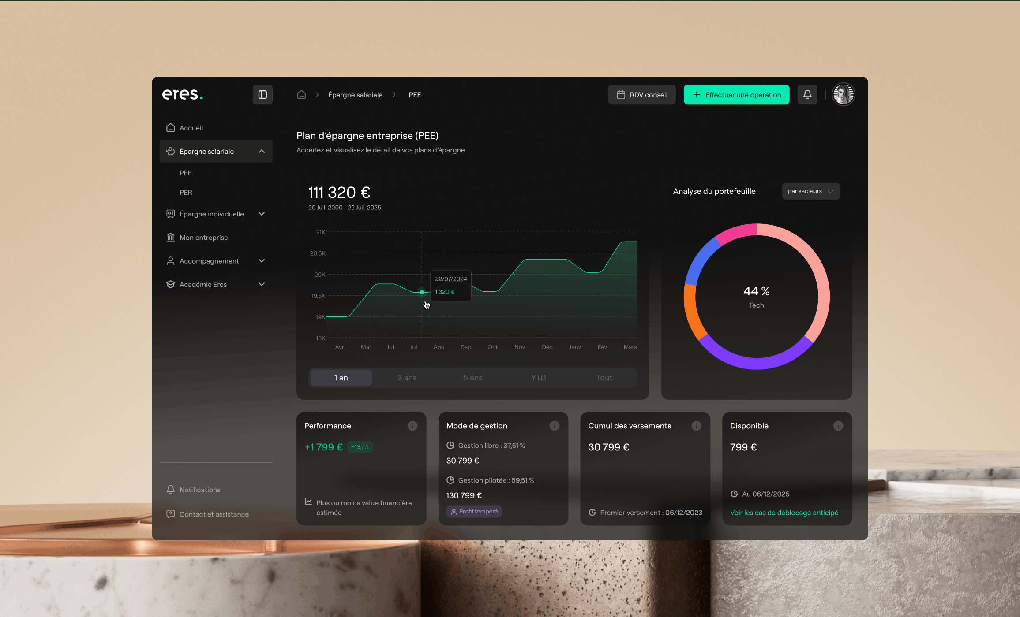This screenshot has height=617, width=1020.
Task: Open Mon entreprise menu item
Action: click(203, 238)
